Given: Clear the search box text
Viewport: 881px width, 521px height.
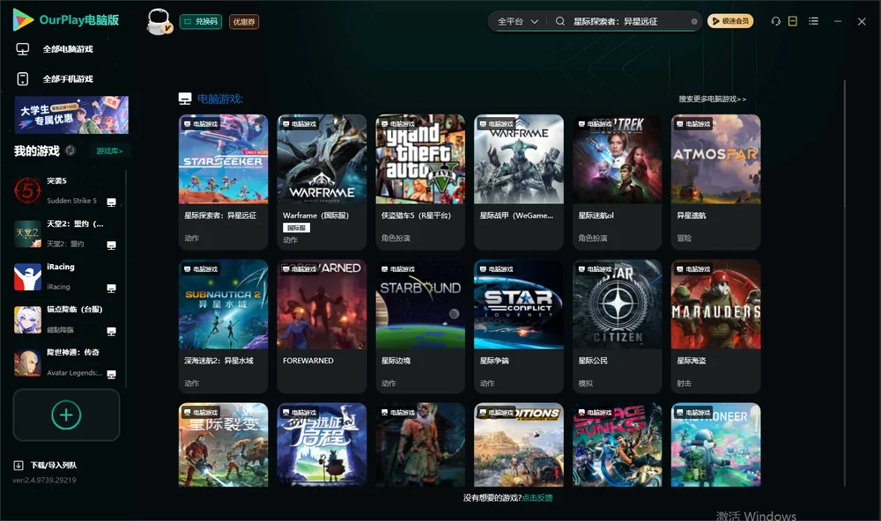Looking at the screenshot, I should coord(694,21).
